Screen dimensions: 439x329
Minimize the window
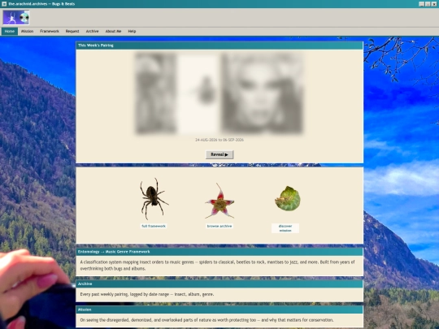(422, 4)
